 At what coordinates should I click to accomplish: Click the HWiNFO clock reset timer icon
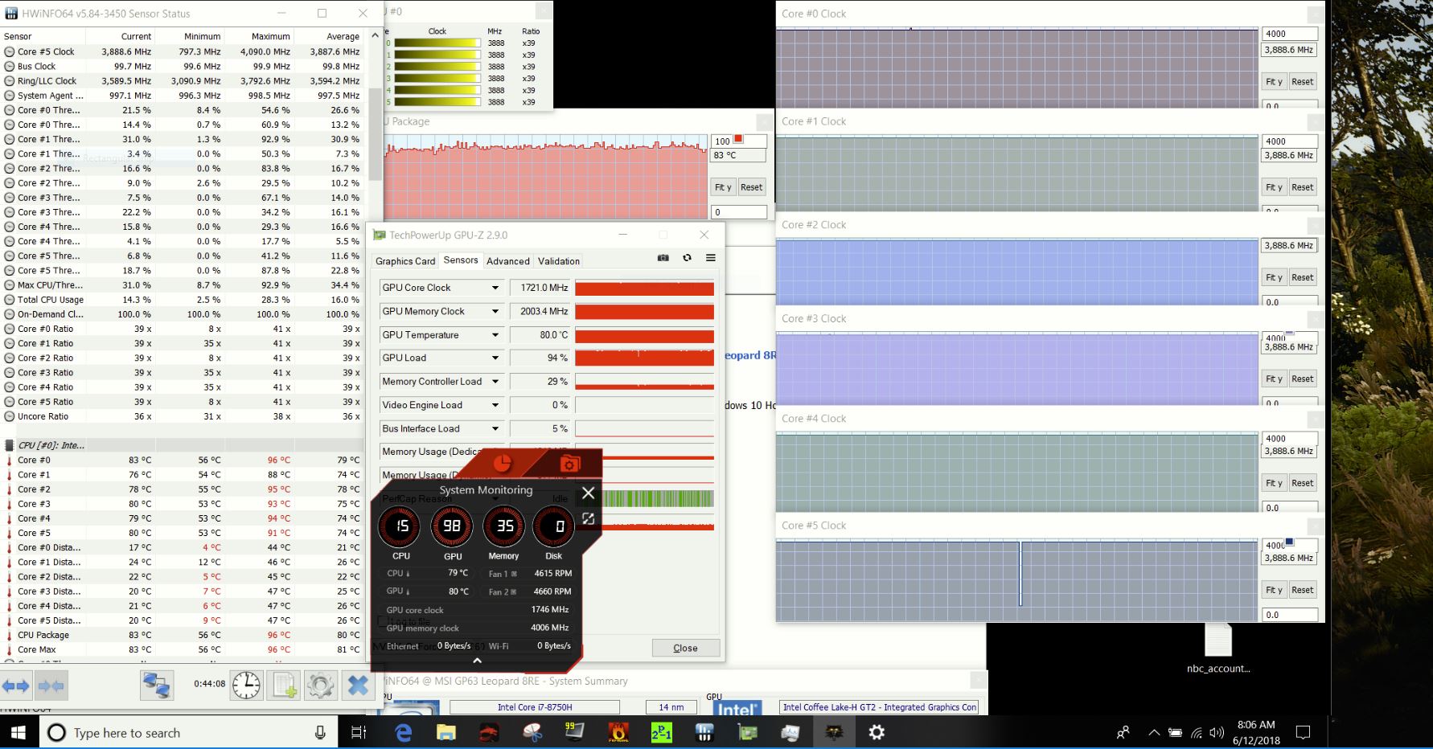click(x=246, y=686)
